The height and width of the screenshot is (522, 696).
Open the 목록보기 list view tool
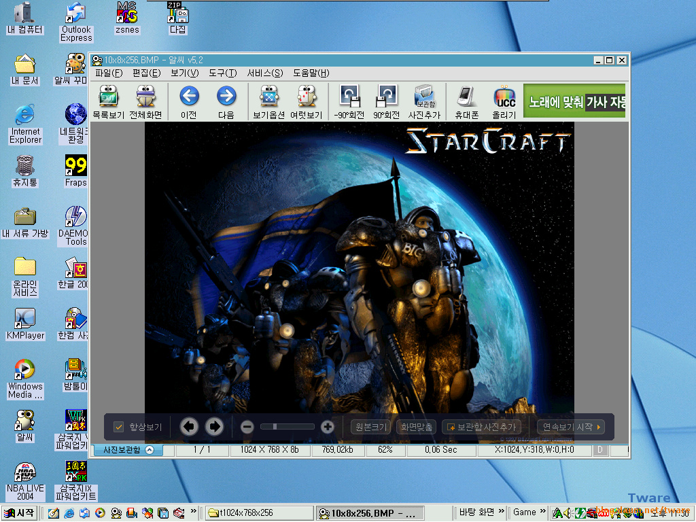[108, 102]
